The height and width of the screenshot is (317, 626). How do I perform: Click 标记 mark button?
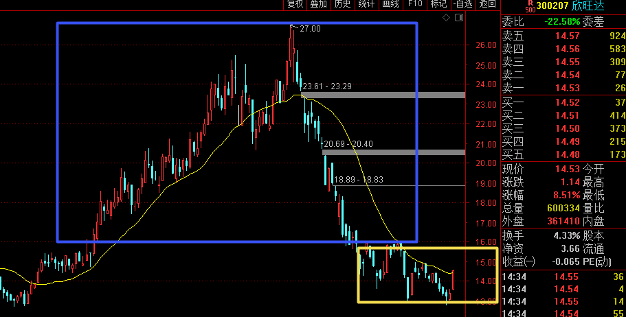(438, 4)
